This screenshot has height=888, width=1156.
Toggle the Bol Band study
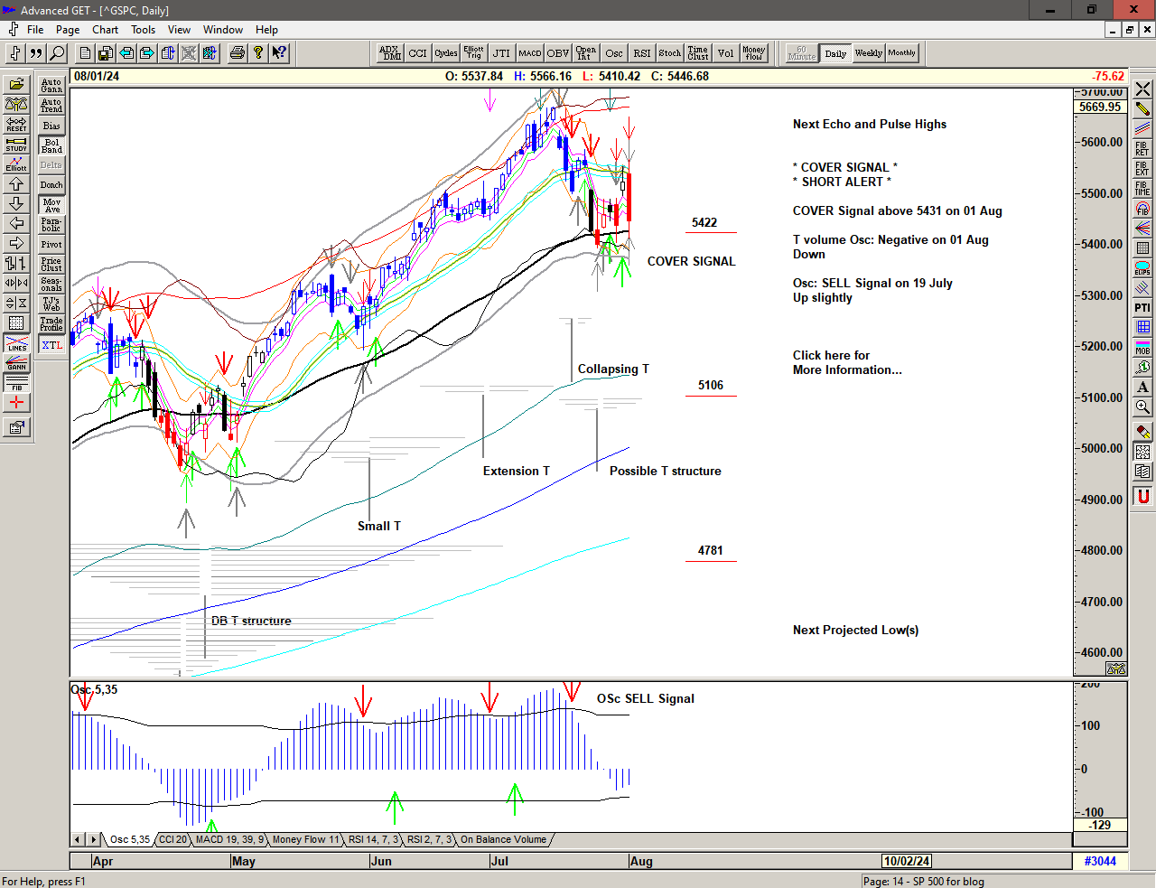(x=51, y=145)
